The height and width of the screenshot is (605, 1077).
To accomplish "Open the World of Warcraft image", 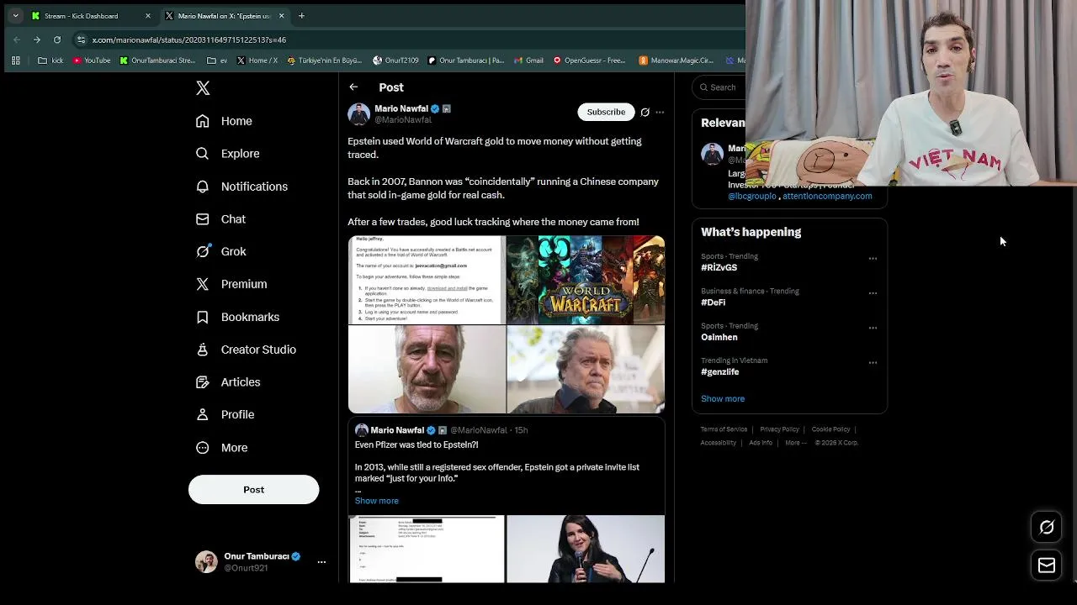I will (586, 280).
